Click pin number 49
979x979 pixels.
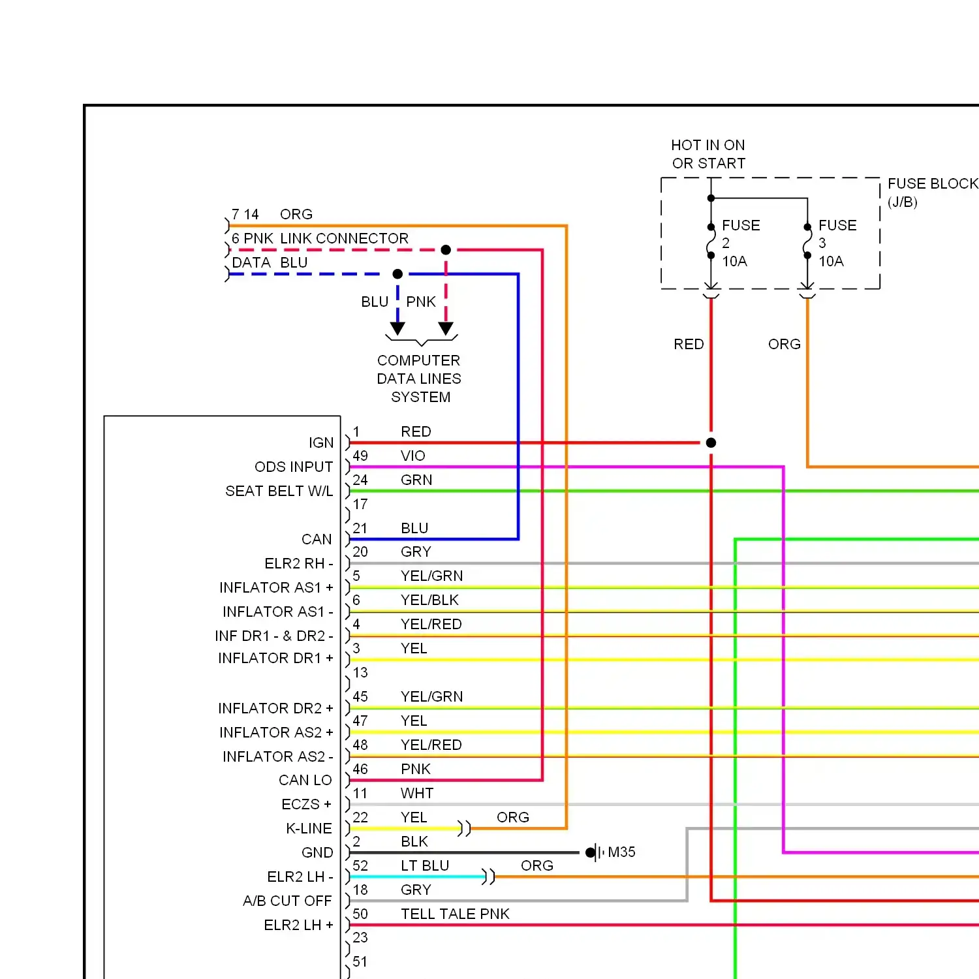(360, 456)
